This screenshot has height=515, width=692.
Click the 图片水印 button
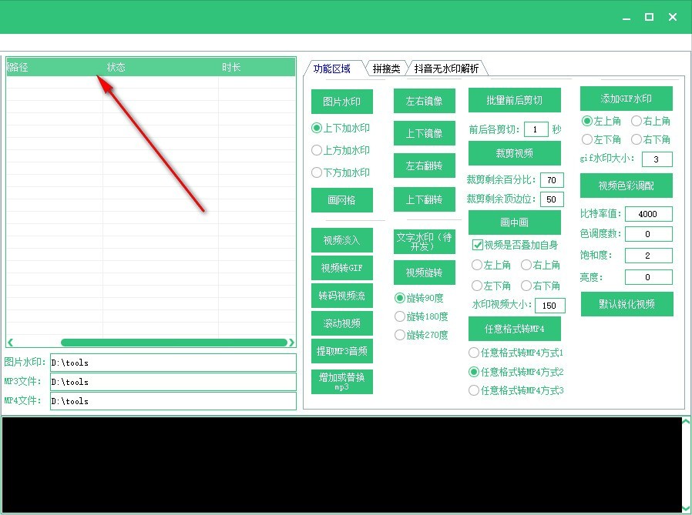click(341, 102)
